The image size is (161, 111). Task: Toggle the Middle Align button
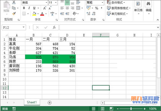[x=67, y=3]
